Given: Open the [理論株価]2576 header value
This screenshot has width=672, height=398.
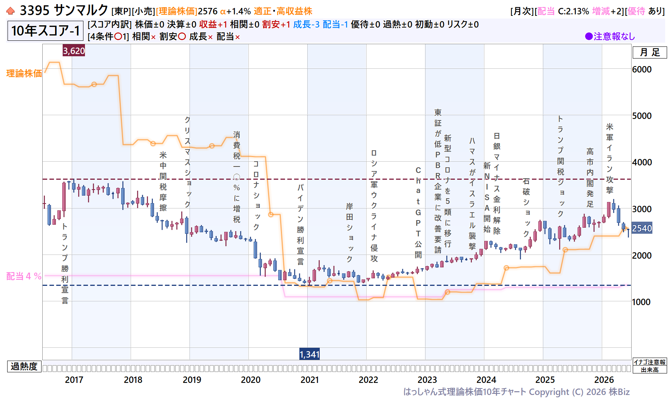Looking at the screenshot, I should [187, 11].
